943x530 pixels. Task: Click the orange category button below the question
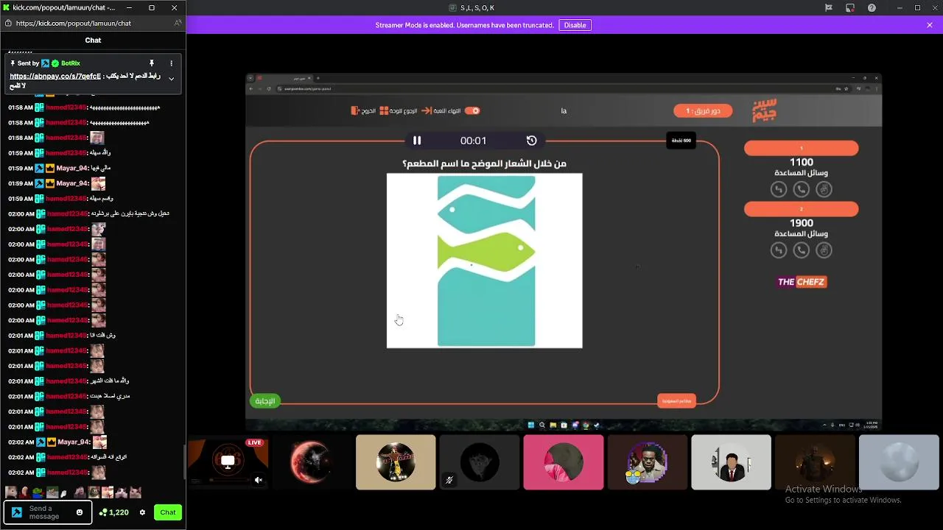676,401
